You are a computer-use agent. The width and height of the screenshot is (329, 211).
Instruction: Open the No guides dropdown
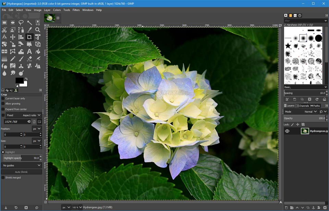click(x=21, y=165)
